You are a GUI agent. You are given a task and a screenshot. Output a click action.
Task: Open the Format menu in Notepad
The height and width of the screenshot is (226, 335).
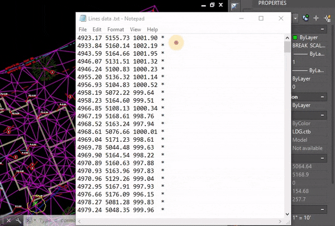click(116, 30)
